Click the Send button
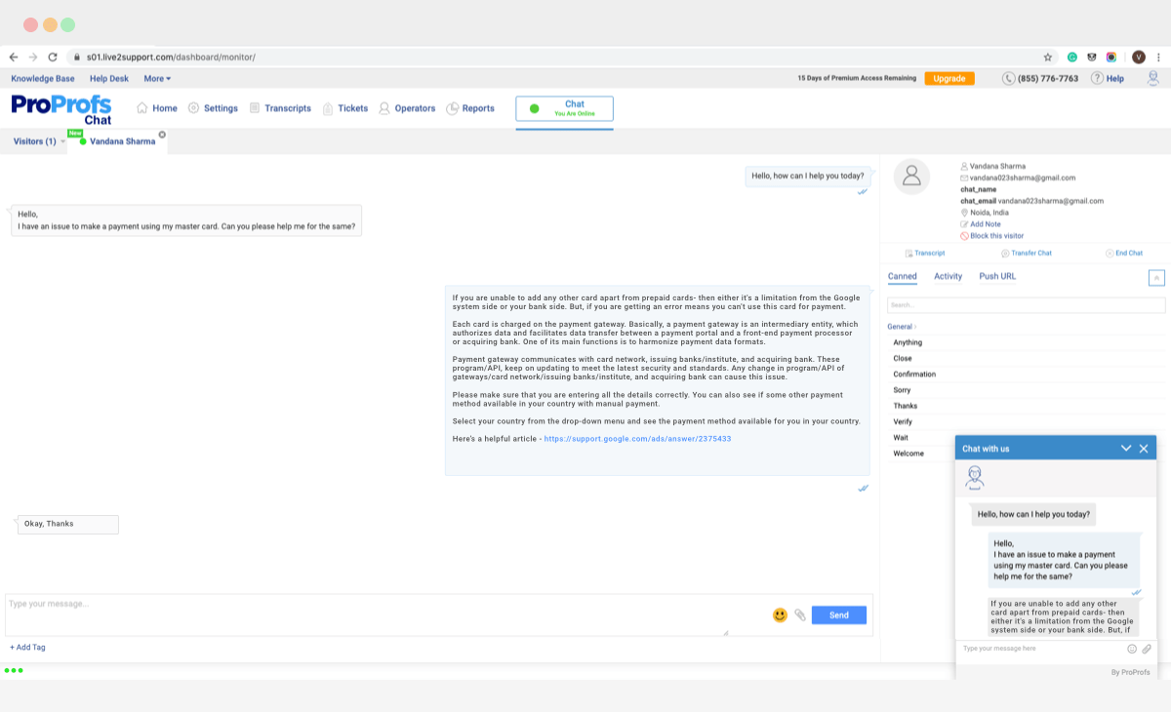The width and height of the screenshot is (1171, 712). tap(838, 615)
